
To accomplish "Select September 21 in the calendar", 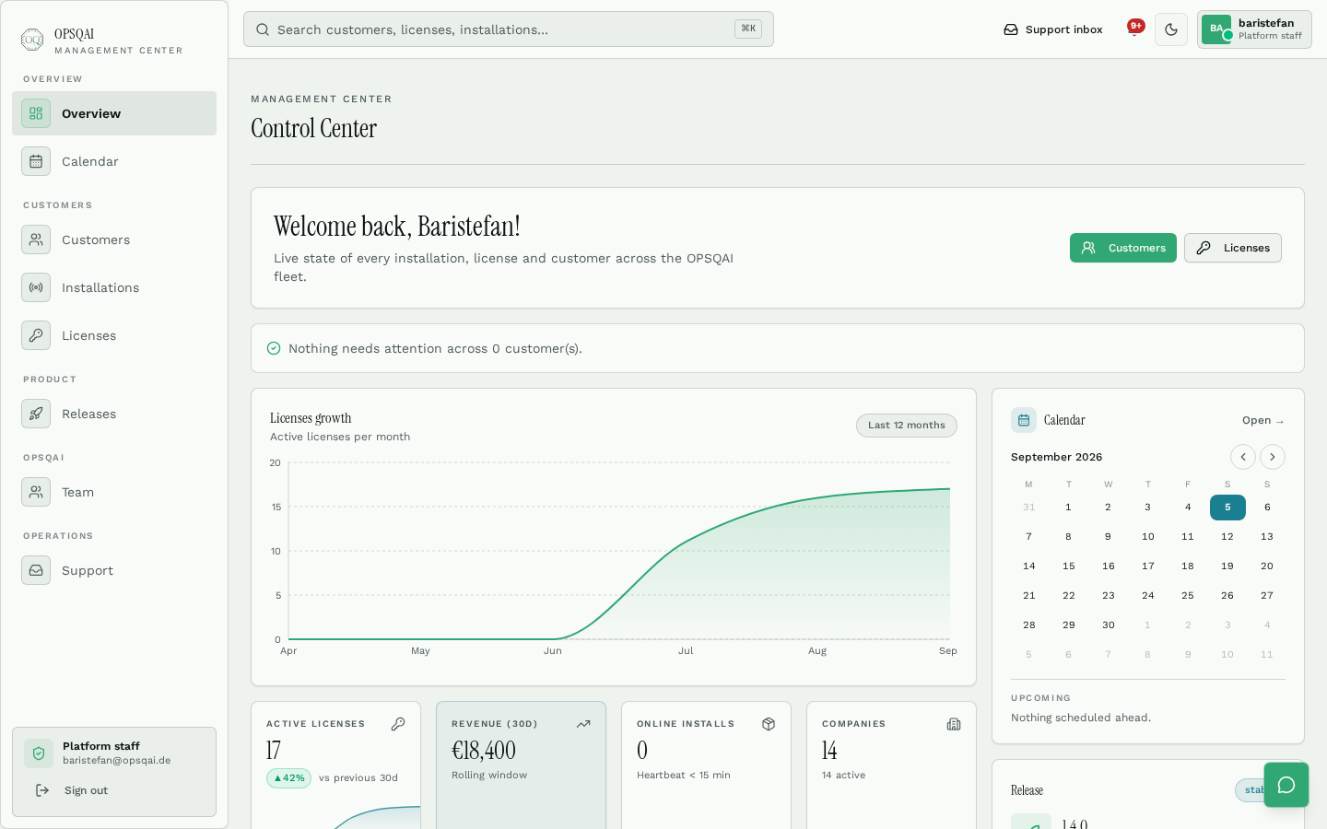I will coord(1029,595).
